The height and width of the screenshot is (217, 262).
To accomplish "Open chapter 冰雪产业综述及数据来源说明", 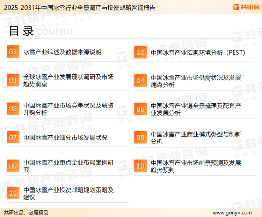I will [62, 52].
